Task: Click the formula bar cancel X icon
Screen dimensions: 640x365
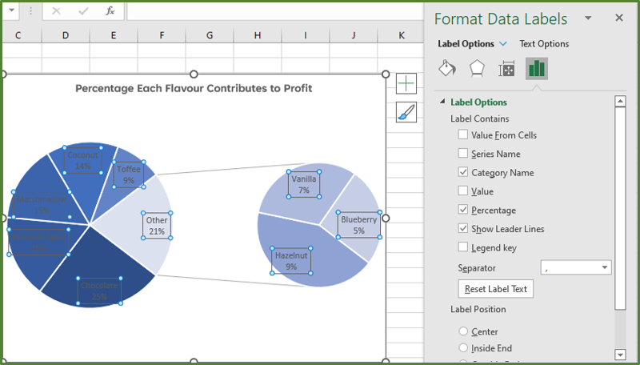Action: click(56, 11)
